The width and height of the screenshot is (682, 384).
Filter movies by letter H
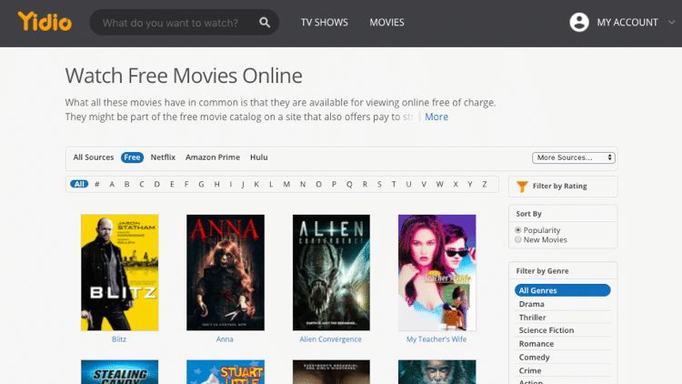click(216, 184)
